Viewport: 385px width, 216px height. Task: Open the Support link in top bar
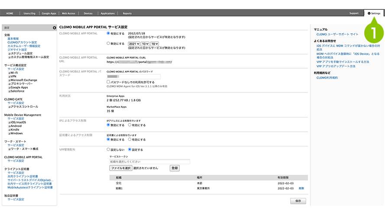click(354, 13)
